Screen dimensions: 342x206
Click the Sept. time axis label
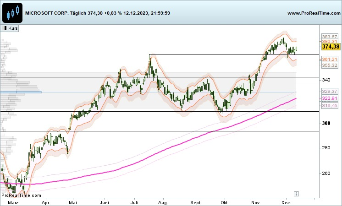[196, 203]
